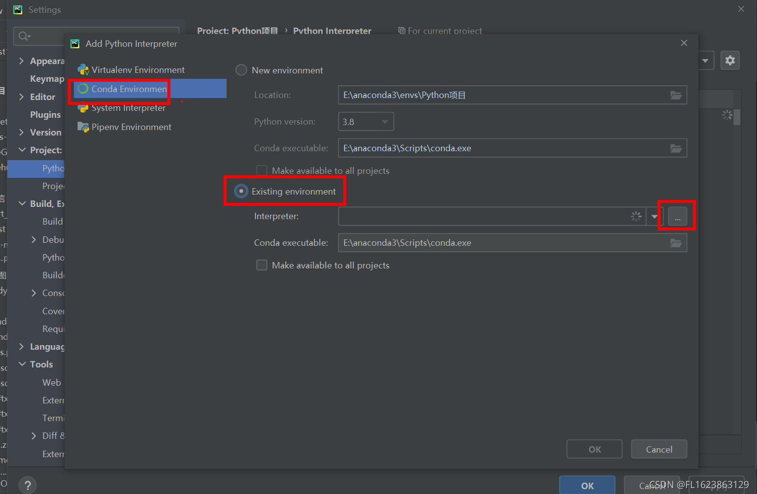Open Keymap settings page
The width and height of the screenshot is (757, 494).
coord(47,79)
